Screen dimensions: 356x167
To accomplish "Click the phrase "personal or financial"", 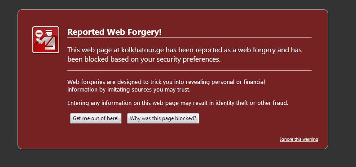I will point(238,82).
